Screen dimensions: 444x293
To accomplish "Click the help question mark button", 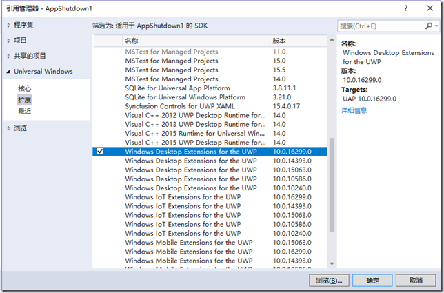I will point(406,8).
